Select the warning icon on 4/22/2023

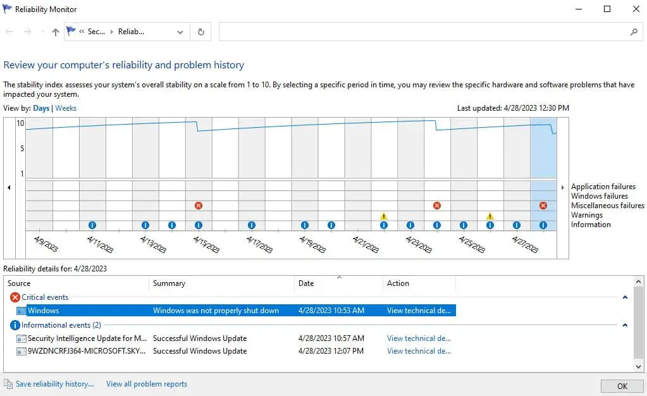click(x=384, y=216)
